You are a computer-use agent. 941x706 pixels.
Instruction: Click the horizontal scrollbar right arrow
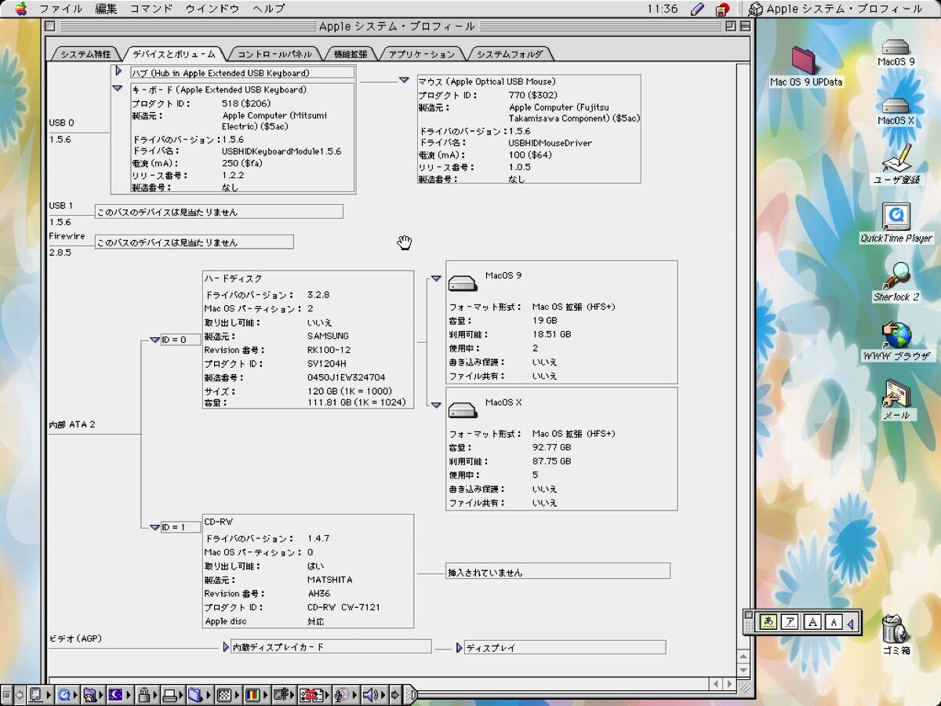point(728,685)
